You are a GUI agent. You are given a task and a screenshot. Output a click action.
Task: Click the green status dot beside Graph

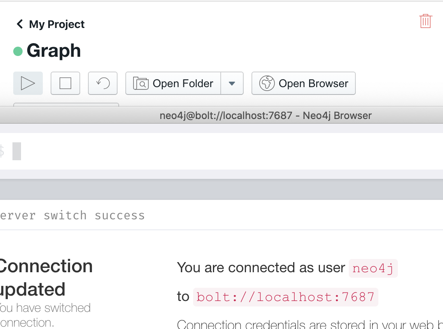[18, 51]
